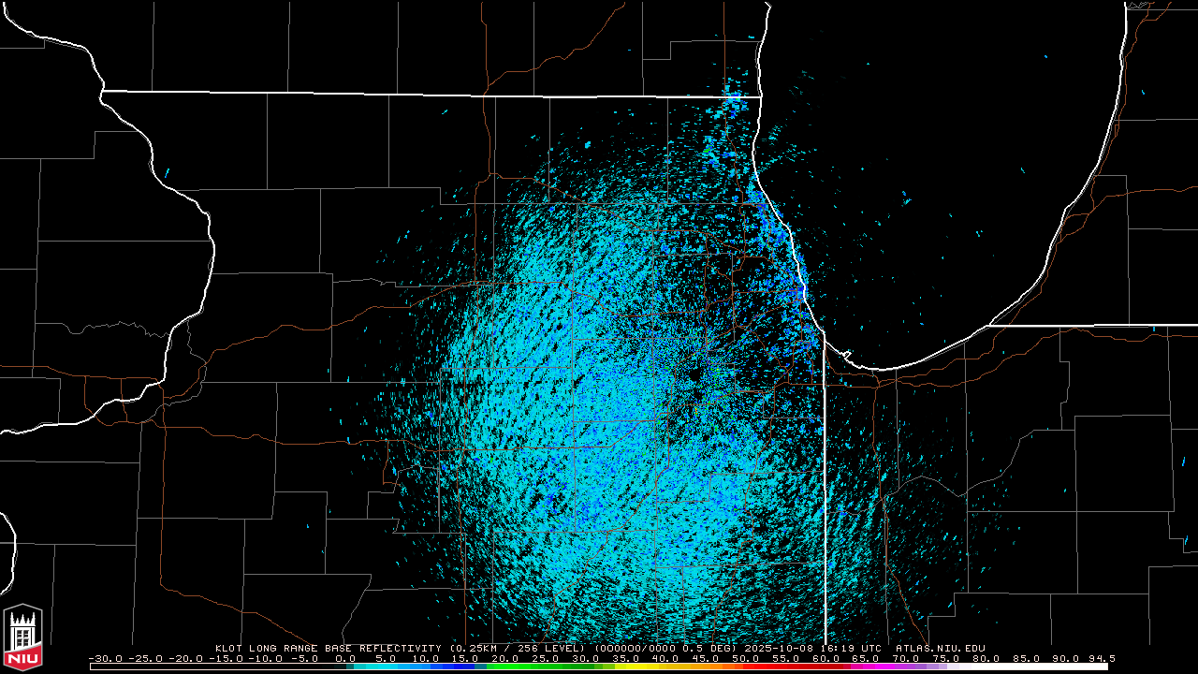
Task: Click the (0.25KM / 256 LEVEL) text
Action: tap(518, 648)
